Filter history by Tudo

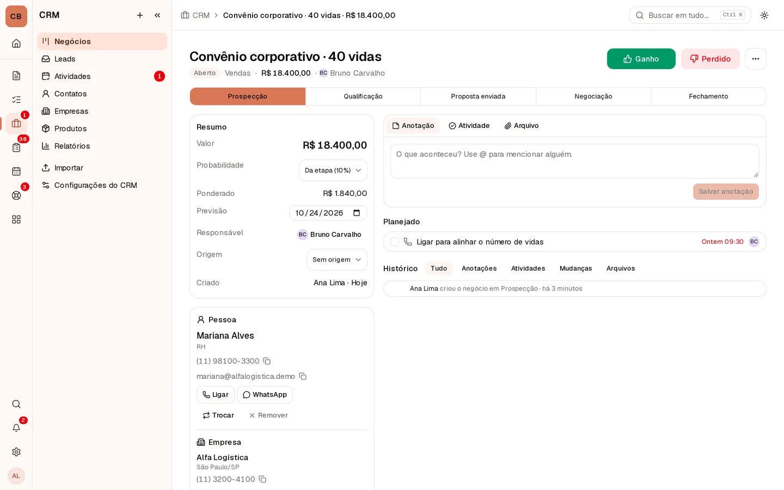[439, 268]
